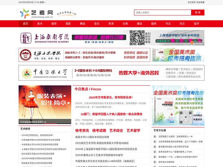
Task: Open the 中国传媒大学 banner ad
Action: click(x=111, y=73)
